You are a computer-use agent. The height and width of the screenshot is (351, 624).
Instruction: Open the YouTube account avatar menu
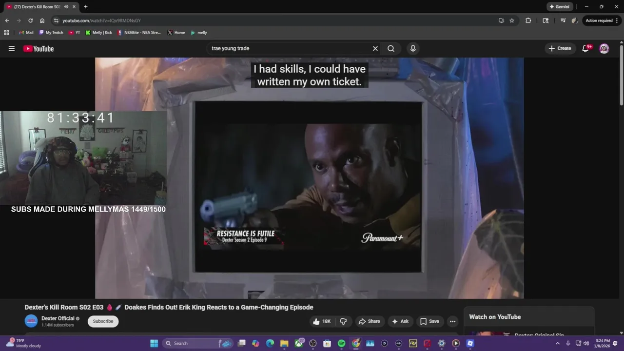tap(604, 48)
